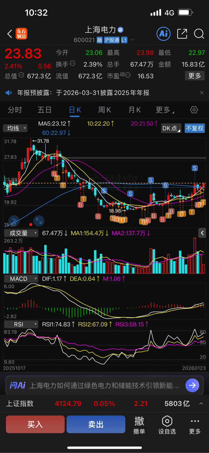209x453 pixels.
Task: Tap the 上海电力 stock title
Action: click(x=100, y=30)
